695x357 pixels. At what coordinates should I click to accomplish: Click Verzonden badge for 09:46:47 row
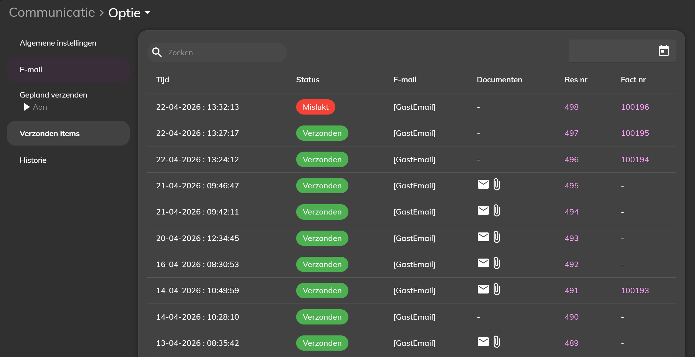coord(322,186)
